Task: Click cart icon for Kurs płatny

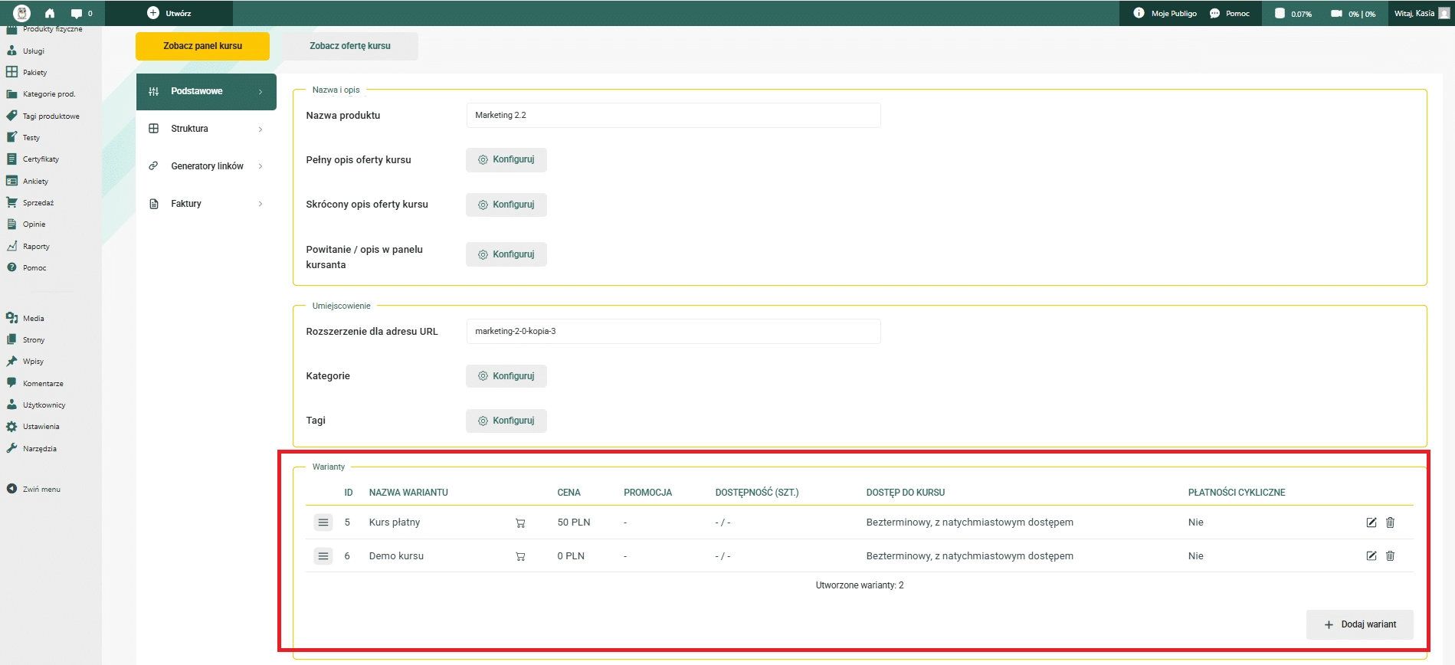Action: (520, 523)
